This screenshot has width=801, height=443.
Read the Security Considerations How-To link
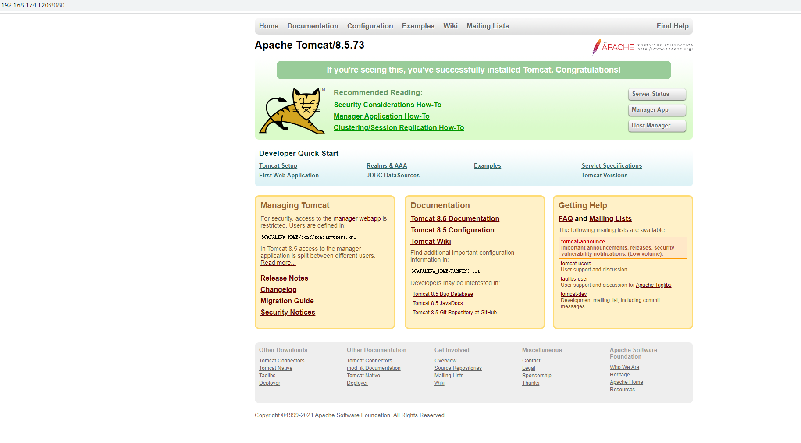click(x=388, y=105)
